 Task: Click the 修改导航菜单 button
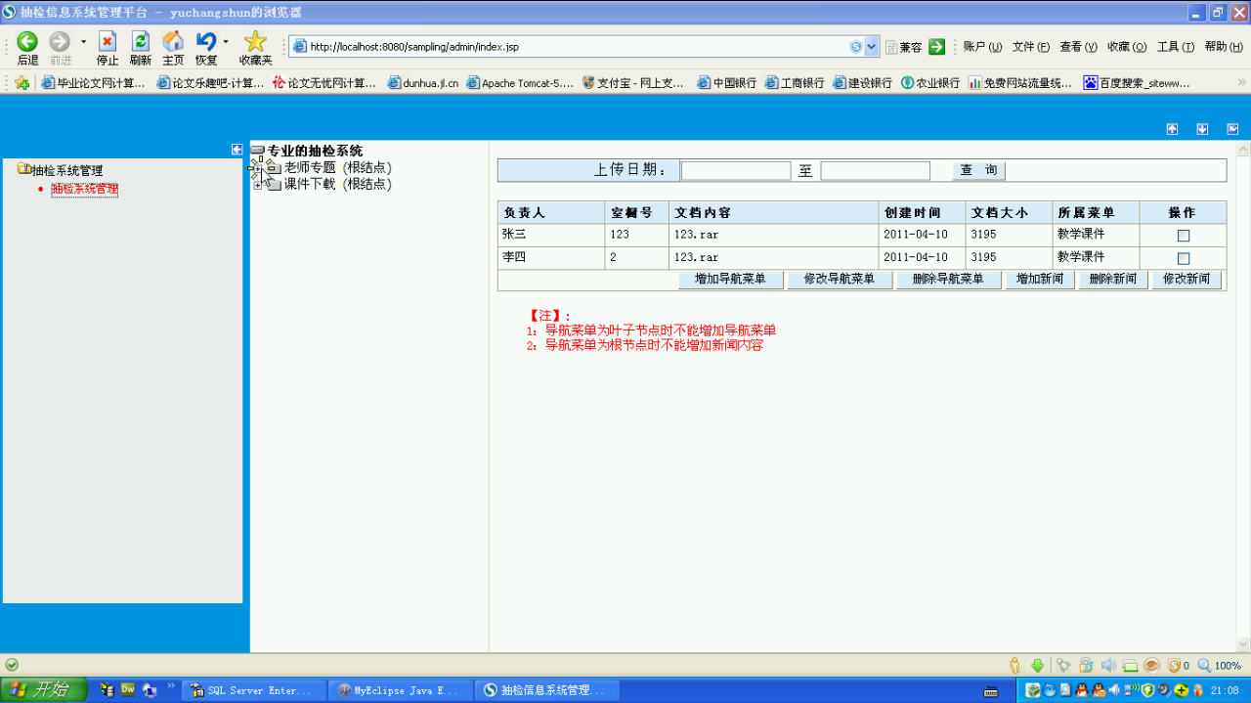(x=840, y=280)
